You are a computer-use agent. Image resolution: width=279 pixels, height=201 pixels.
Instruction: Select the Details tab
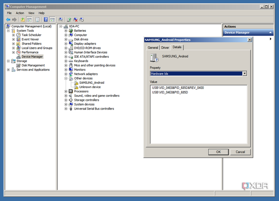(177, 47)
